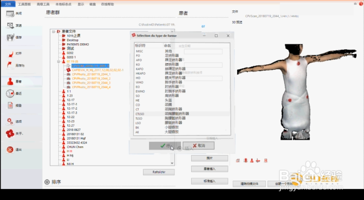The height and width of the screenshot is (200, 364).
Task: Open the recent clock icon in sidebar
Action: click(10, 93)
